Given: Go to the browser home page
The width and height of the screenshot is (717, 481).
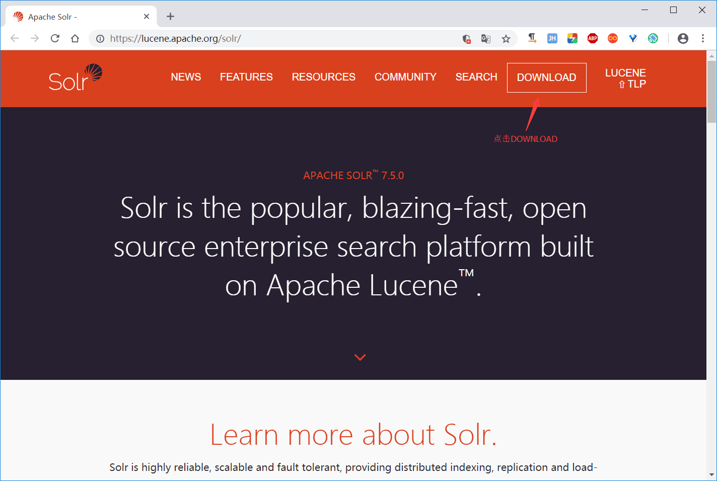Looking at the screenshot, I should (x=75, y=38).
